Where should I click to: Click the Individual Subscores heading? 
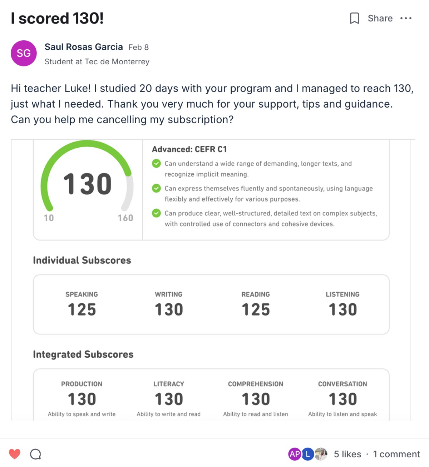tap(82, 260)
